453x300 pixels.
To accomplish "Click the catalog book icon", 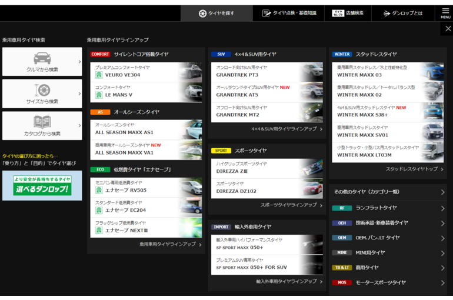I will (x=42, y=122).
